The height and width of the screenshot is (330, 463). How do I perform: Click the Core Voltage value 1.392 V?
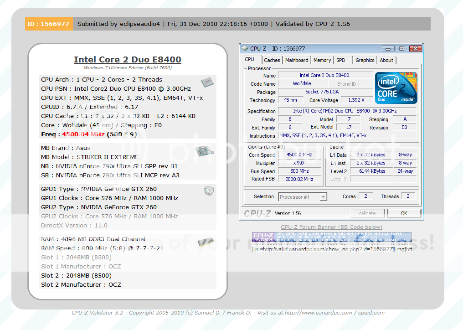pos(356,100)
